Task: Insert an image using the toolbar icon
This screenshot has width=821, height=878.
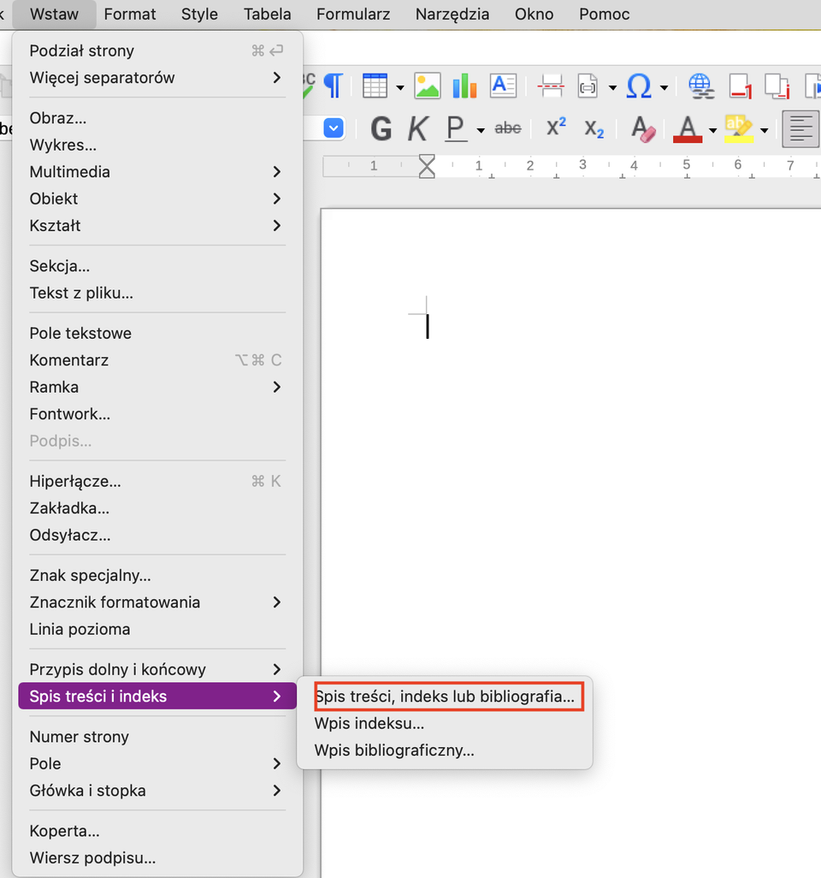Action: tap(428, 86)
